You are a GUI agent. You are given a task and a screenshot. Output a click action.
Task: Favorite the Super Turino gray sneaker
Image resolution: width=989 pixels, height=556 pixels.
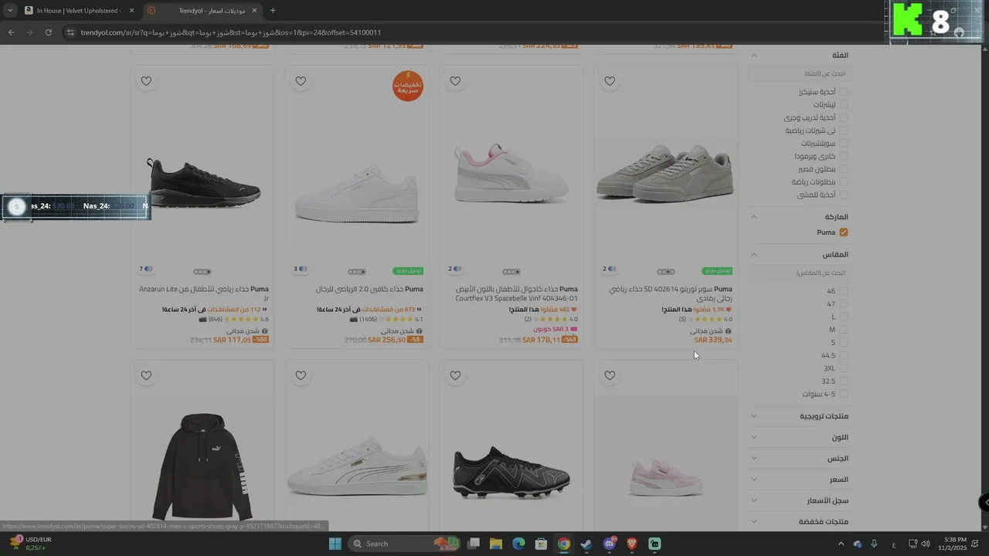pyautogui.click(x=610, y=81)
